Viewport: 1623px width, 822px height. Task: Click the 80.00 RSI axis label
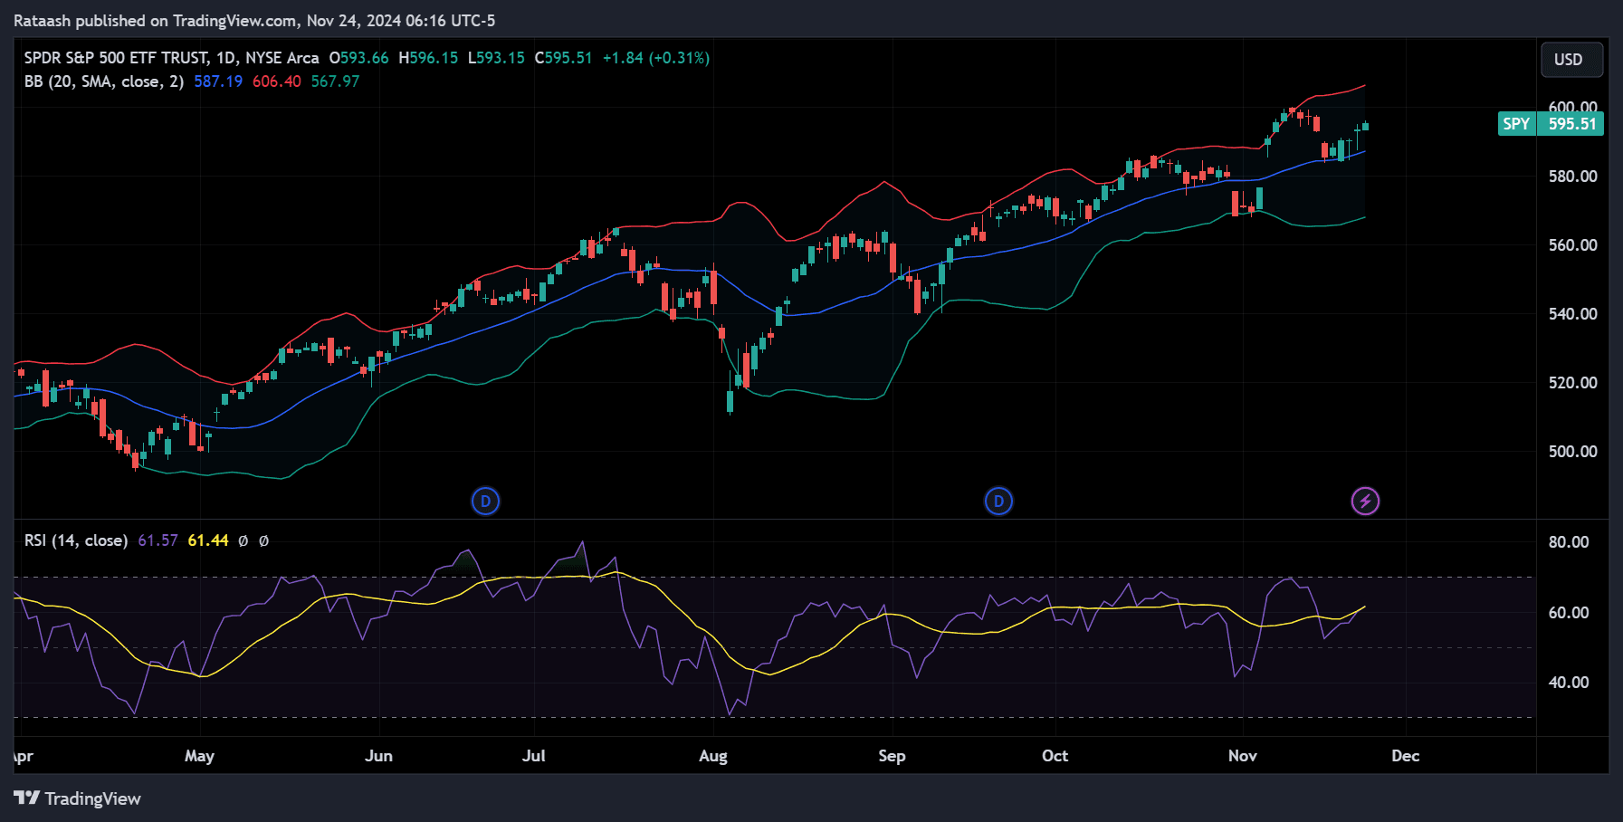[x=1569, y=542]
